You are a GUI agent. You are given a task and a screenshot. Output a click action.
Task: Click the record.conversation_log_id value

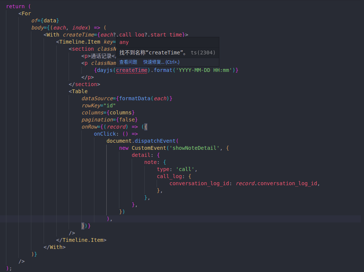point(276,183)
